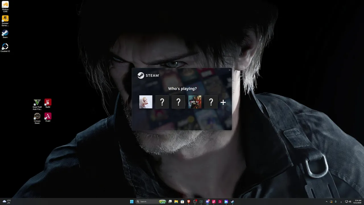The image size is (364, 205).
Task: Open the purple taskbar app icon
Action: tap(226, 202)
